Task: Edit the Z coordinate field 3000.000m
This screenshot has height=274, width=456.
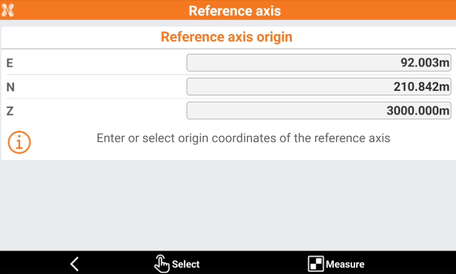Action: pos(318,111)
